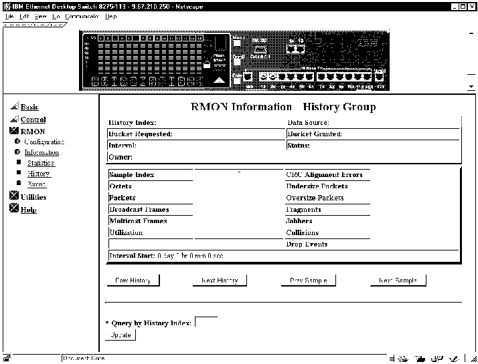Click the Control folder icon in sidebar

tap(15, 120)
